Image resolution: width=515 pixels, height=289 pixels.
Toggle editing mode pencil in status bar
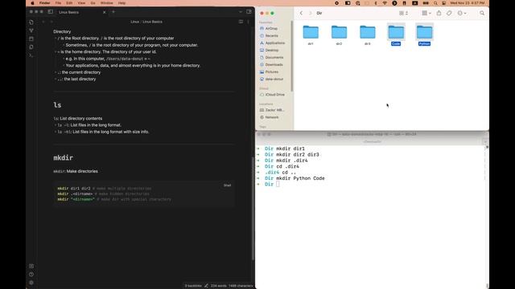coord(206,286)
